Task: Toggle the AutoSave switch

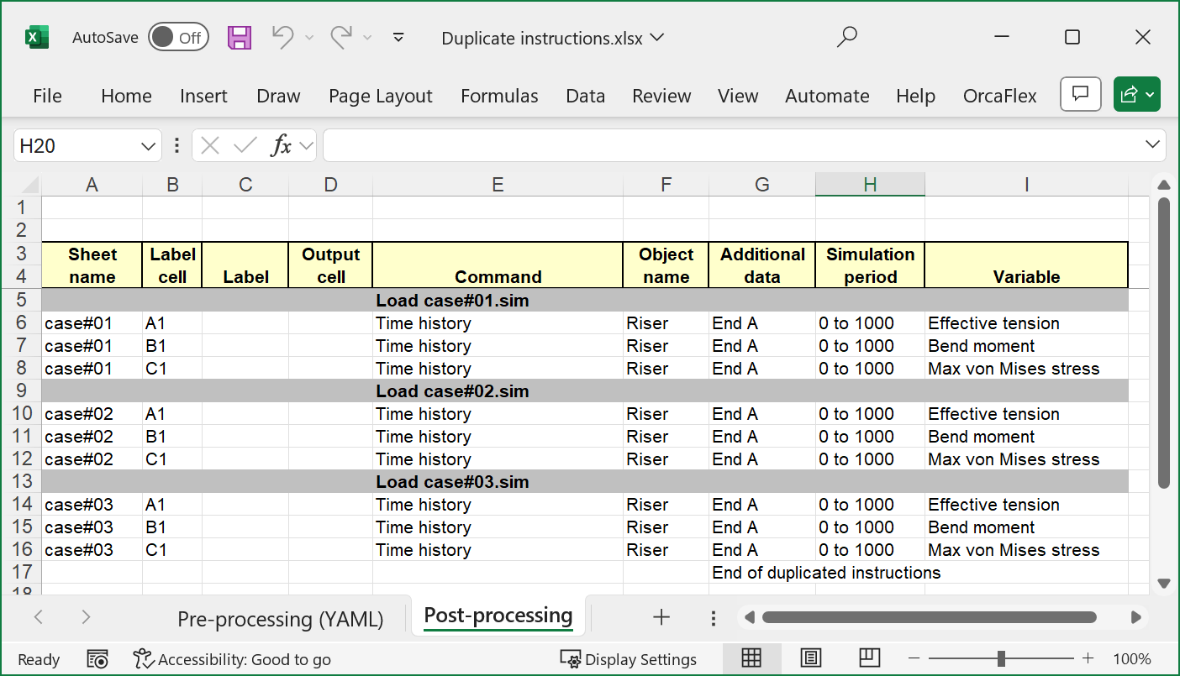Action: (178, 38)
